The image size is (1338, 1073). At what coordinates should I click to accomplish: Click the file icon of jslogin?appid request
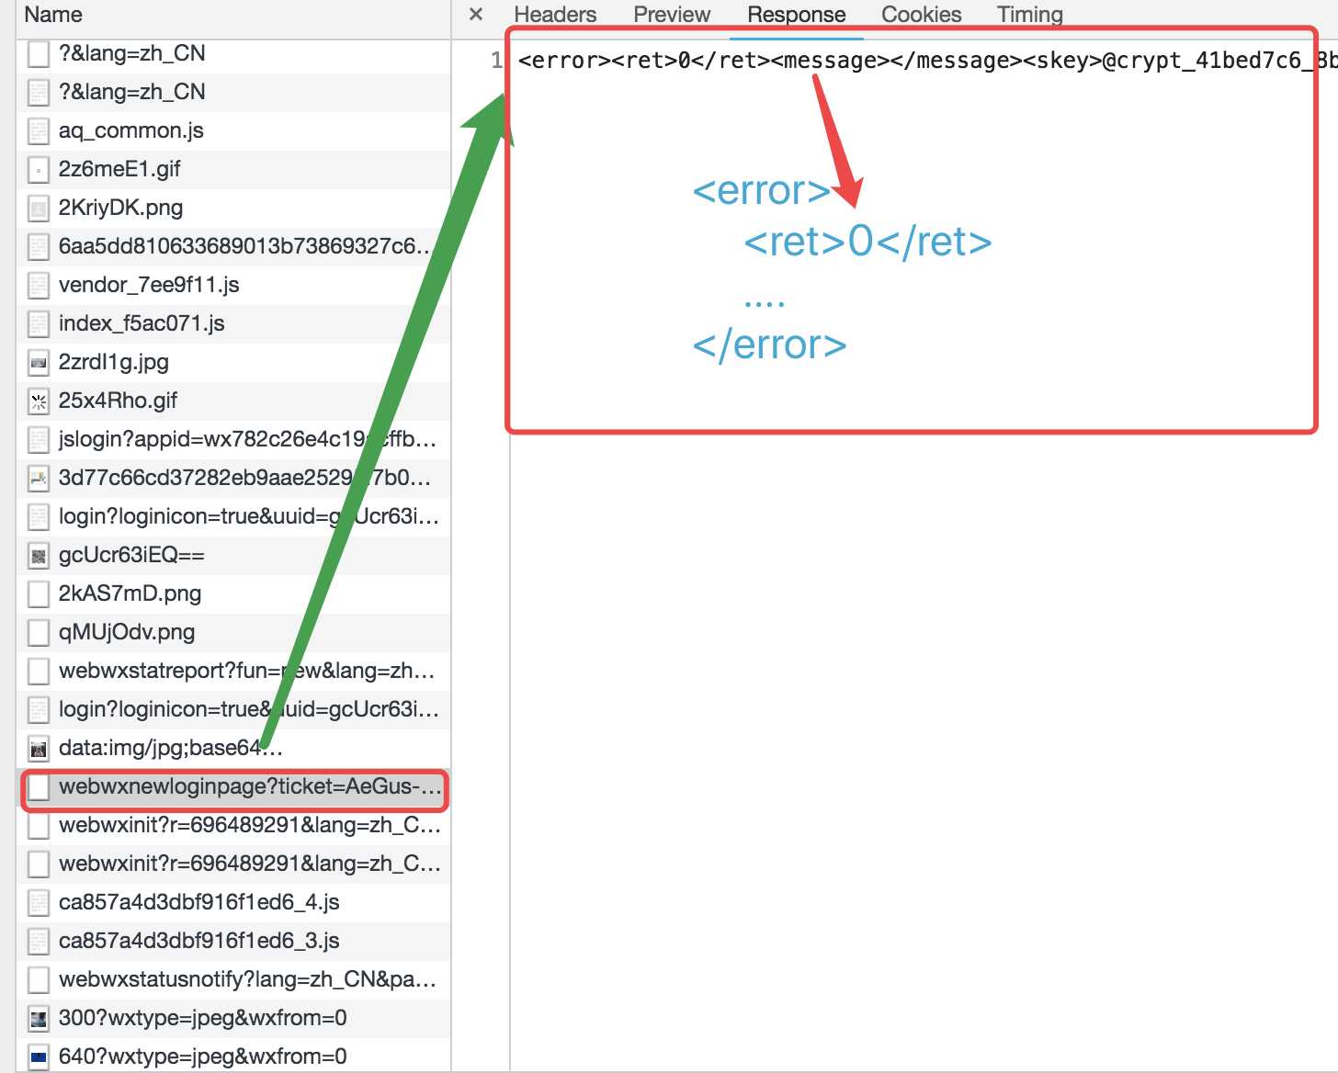click(x=39, y=440)
